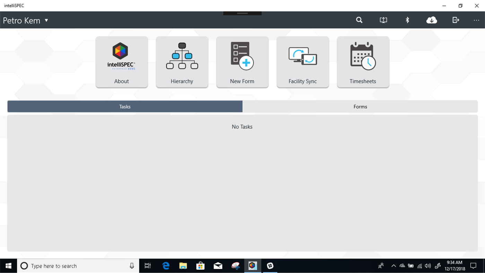
Task: Click the Bluetooth icon in the app bar
Action: coord(407,20)
